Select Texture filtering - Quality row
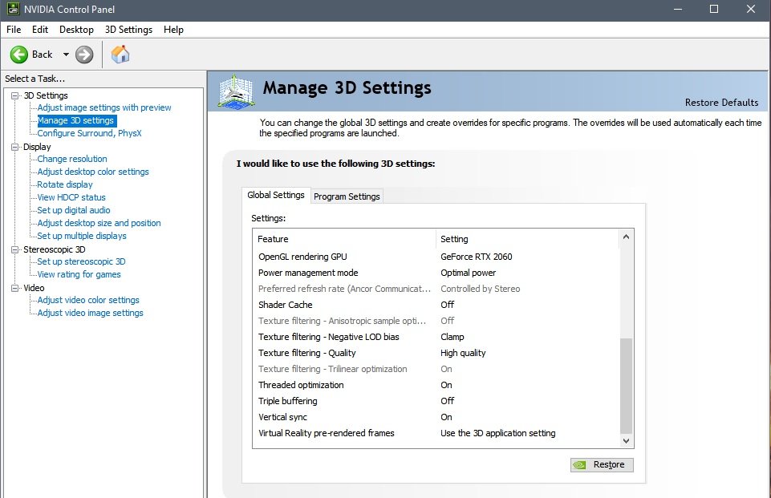The image size is (771, 498). click(x=436, y=353)
